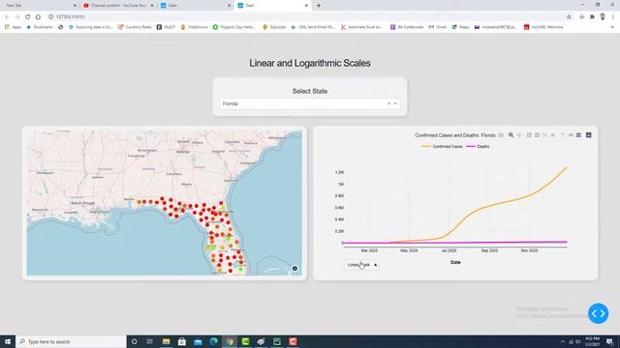Click the browser back arrow

7,16
